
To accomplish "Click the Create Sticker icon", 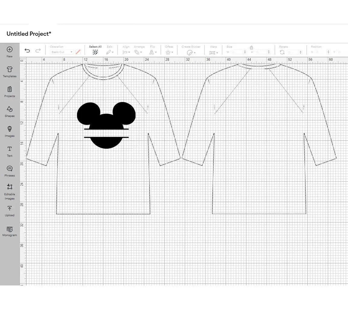I will click(190, 53).
